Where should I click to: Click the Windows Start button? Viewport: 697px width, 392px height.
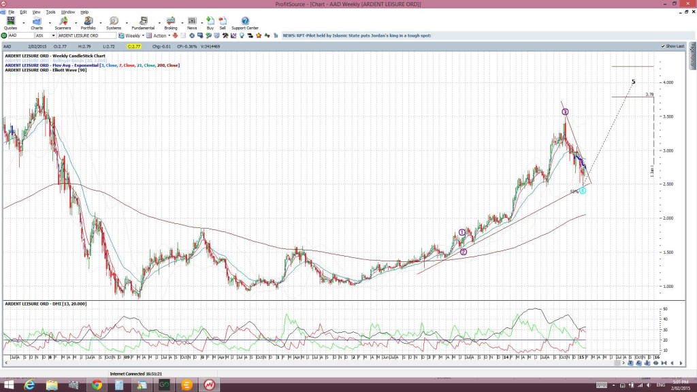click(x=8, y=385)
